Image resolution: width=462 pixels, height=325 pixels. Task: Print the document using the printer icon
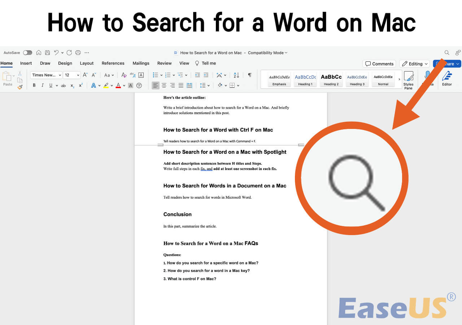tap(78, 53)
